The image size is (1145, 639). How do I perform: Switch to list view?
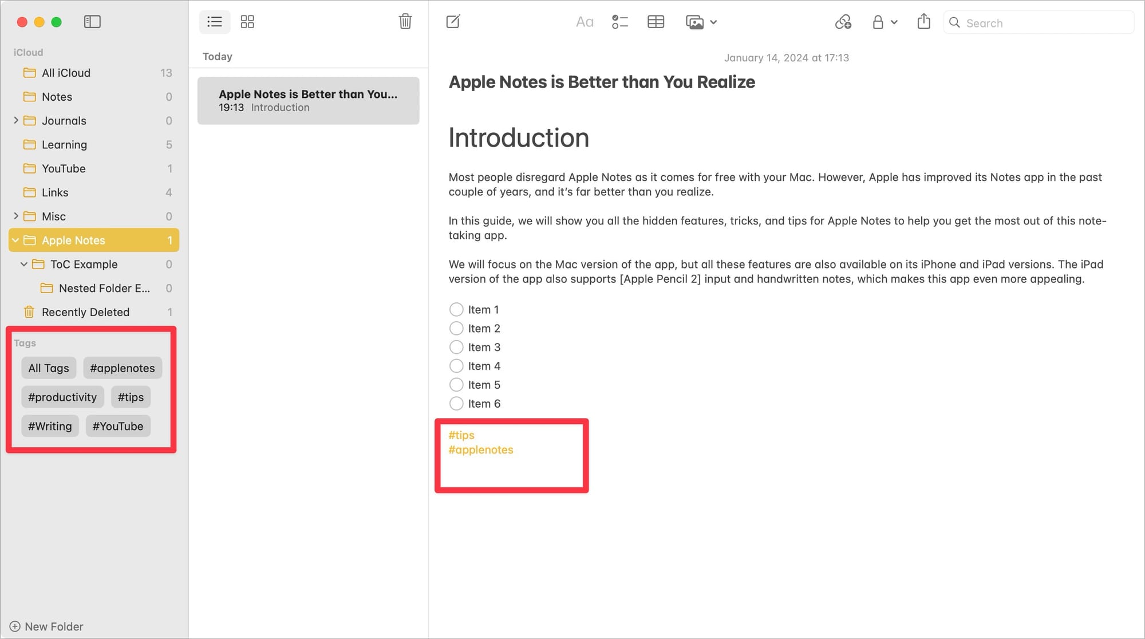tap(215, 22)
